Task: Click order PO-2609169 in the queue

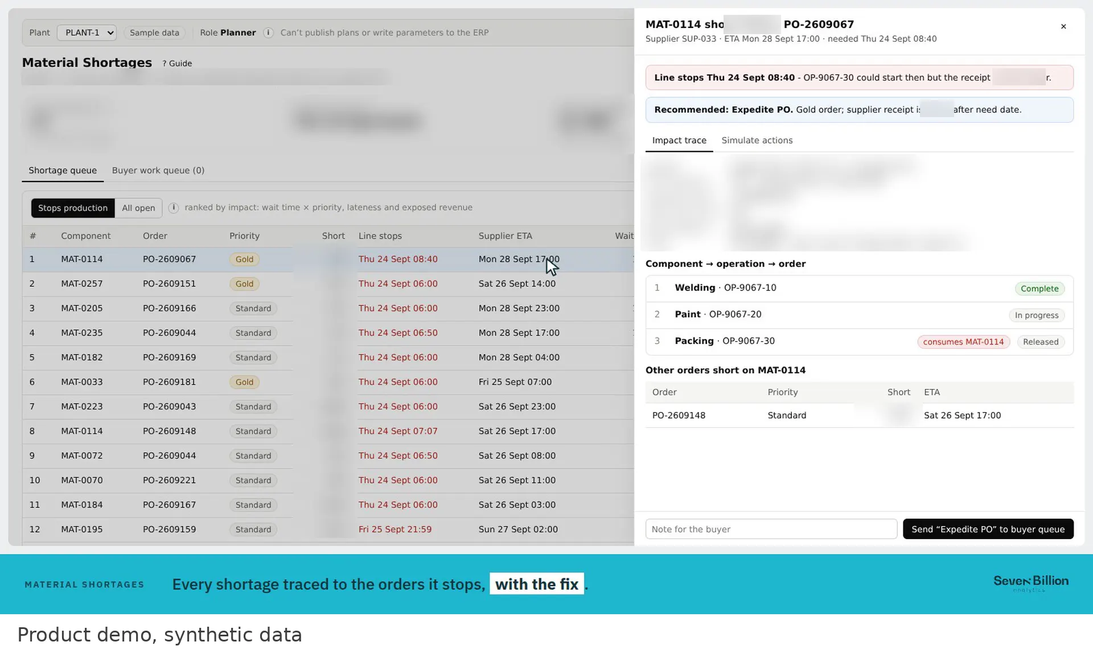Action: tap(169, 357)
